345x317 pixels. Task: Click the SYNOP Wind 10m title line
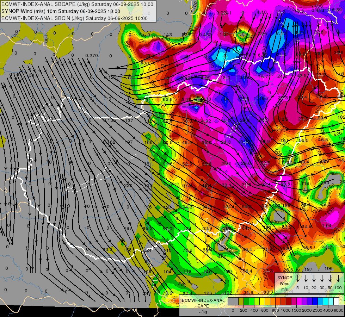click(61, 11)
